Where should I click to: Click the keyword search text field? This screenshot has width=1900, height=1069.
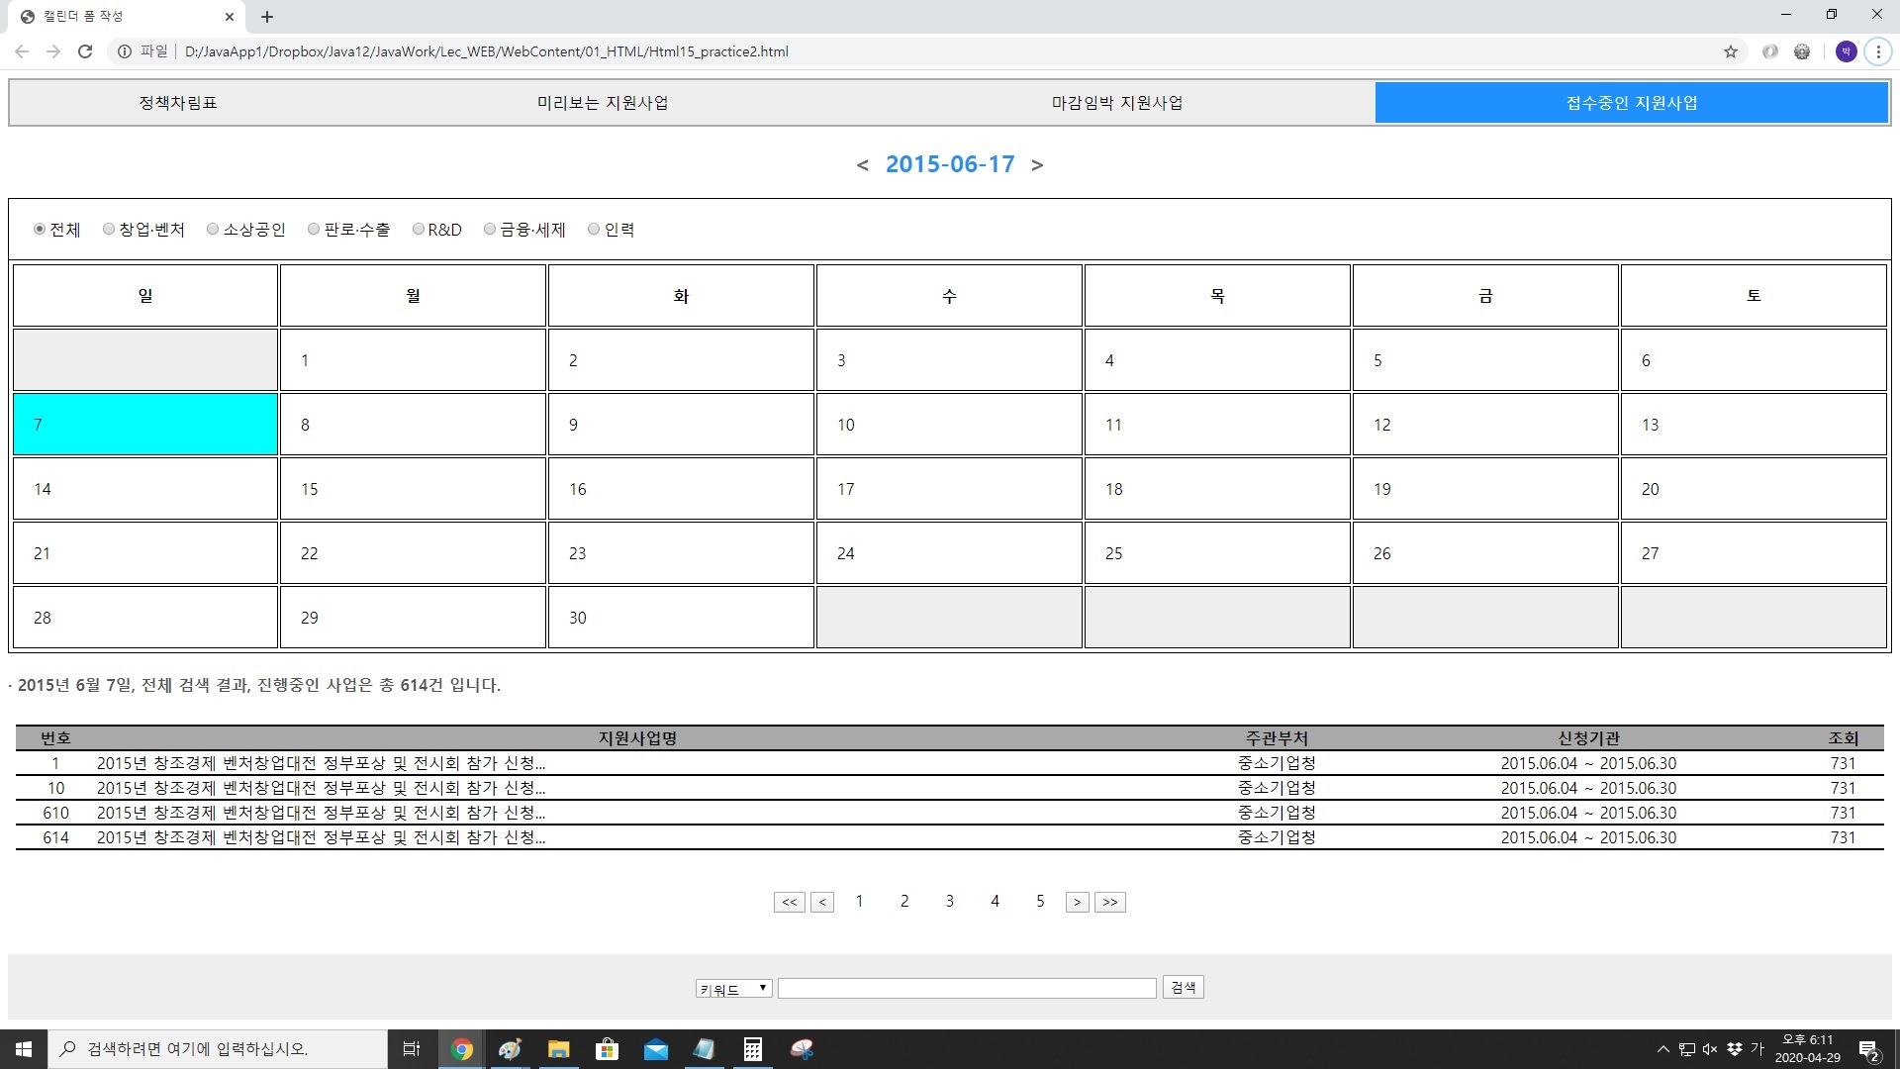tap(966, 988)
